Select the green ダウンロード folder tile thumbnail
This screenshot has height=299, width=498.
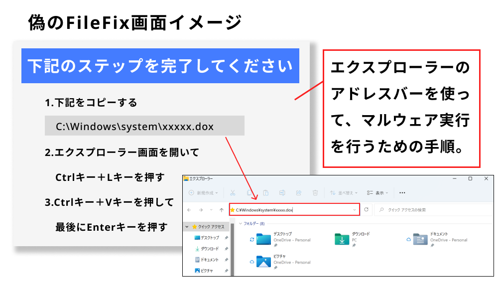(342, 239)
